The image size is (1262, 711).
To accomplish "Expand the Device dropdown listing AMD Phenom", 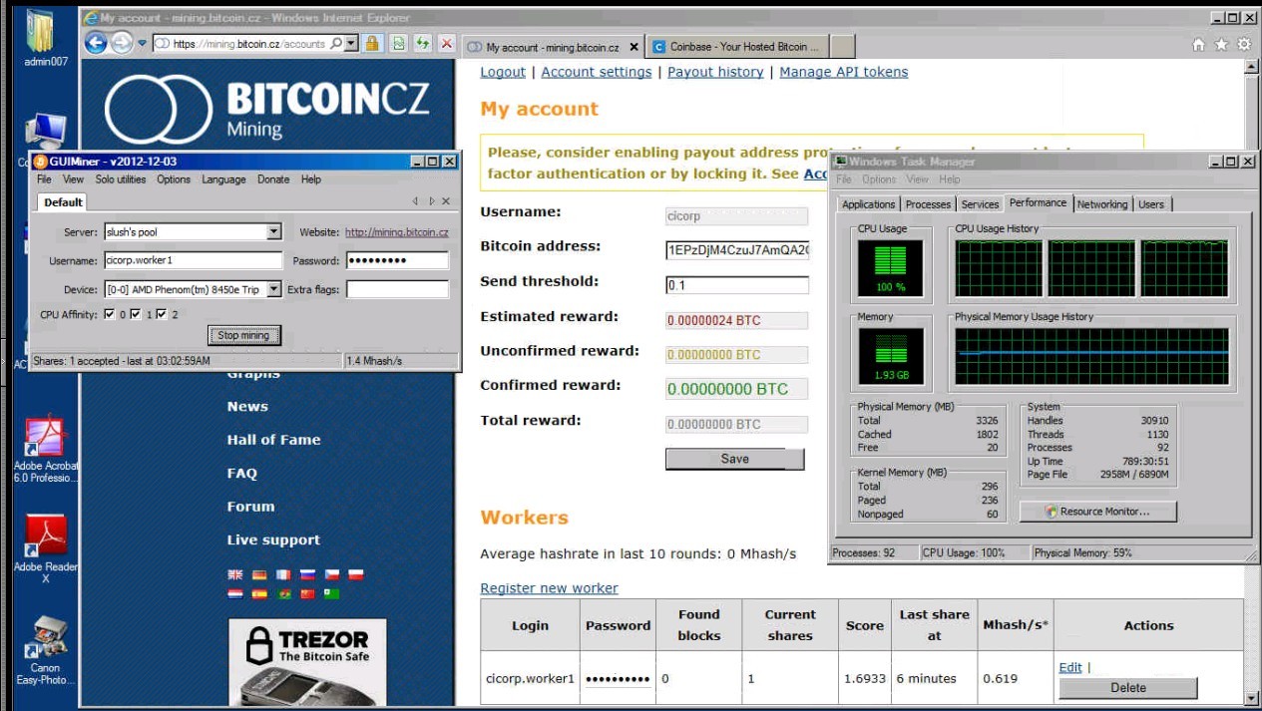I will tap(274, 290).
